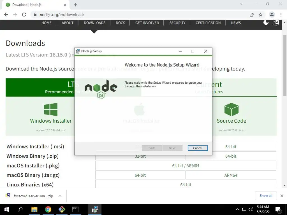Screen dimensions: 287x215
Task: Open DOCS in site navigation
Action: 121,23
